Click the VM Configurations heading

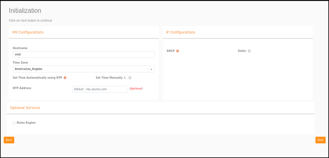(x=28, y=32)
